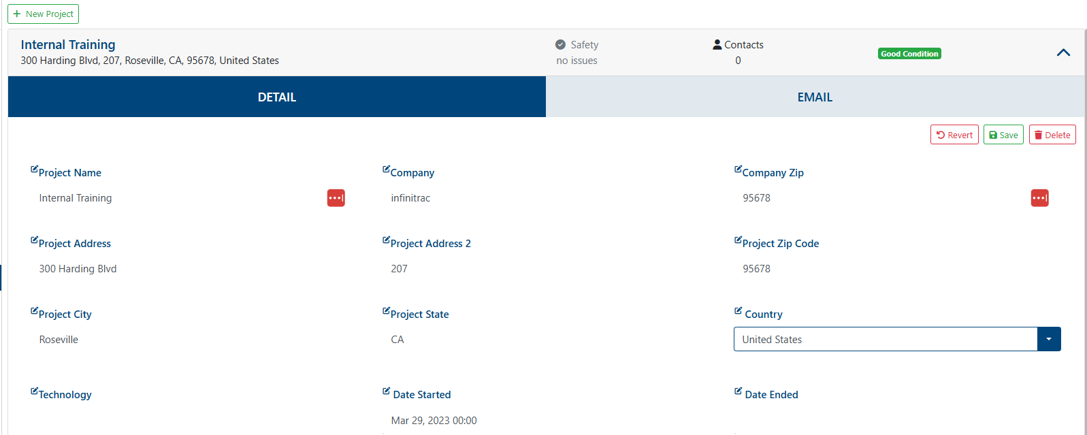Image resolution: width=1087 pixels, height=435 pixels.
Task: Click the edit icon beside Country label
Action: 738,311
